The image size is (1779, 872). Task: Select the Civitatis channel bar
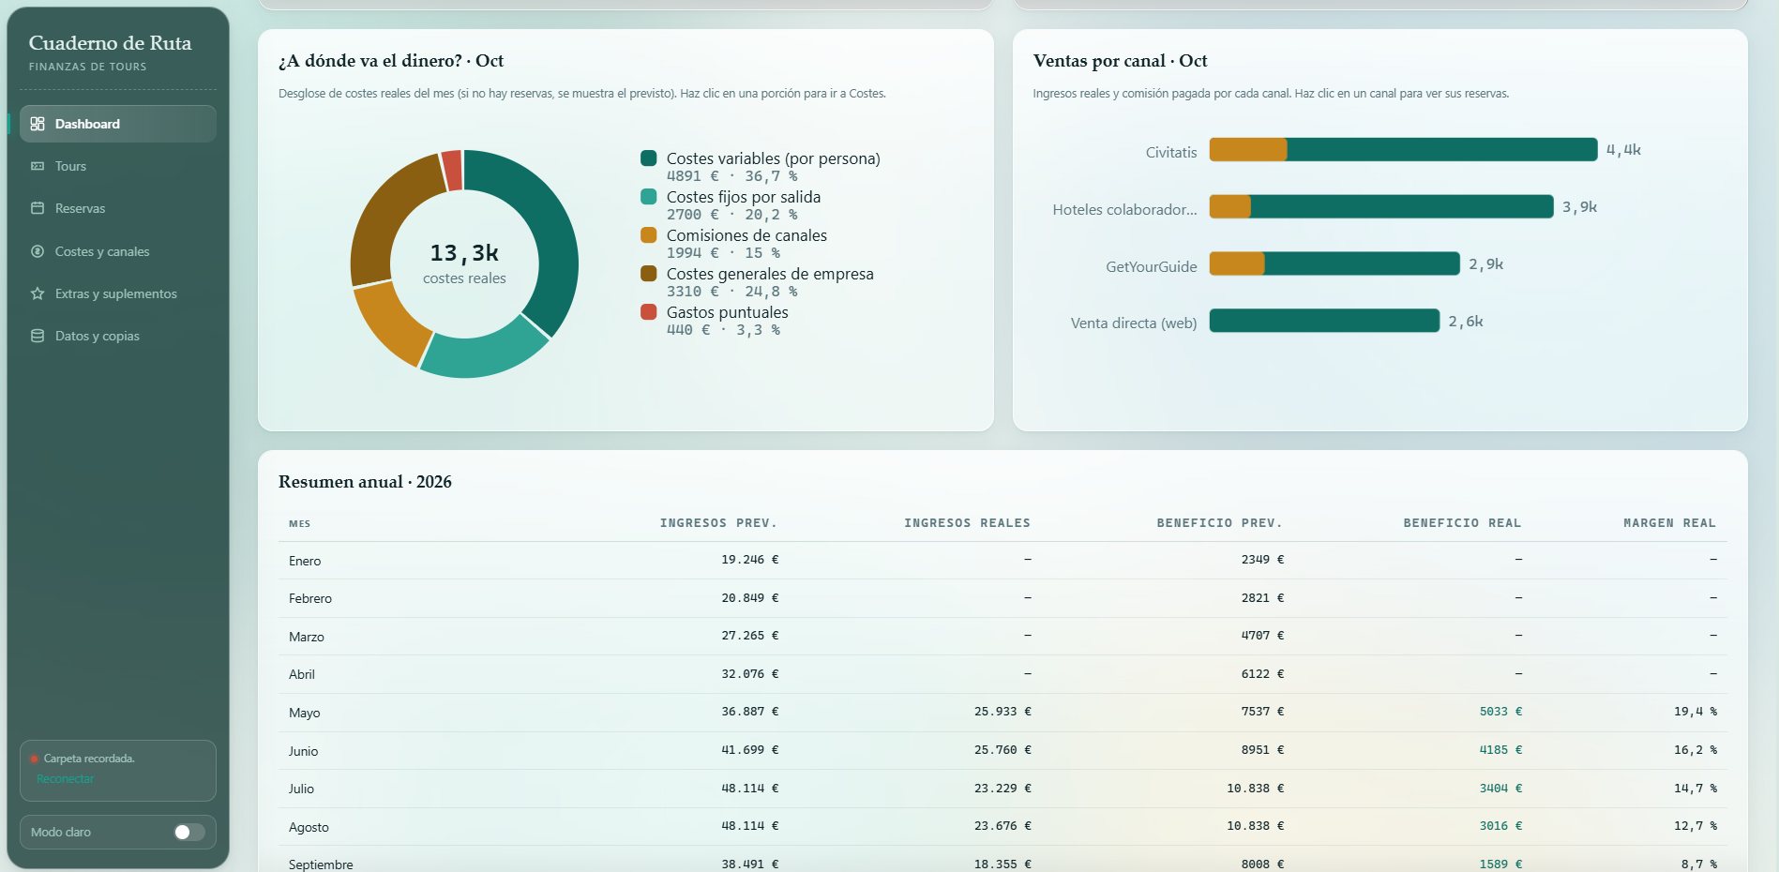[1403, 149]
